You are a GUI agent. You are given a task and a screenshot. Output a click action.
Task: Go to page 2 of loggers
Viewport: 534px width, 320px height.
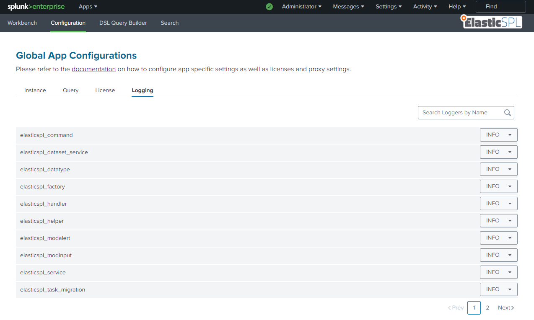click(x=487, y=308)
